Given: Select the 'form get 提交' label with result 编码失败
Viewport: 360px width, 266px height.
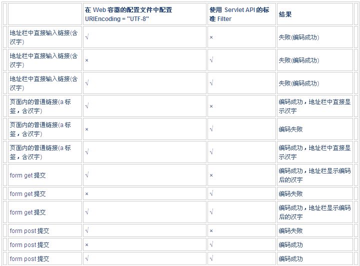Looking at the screenshot, I should tap(28, 194).
